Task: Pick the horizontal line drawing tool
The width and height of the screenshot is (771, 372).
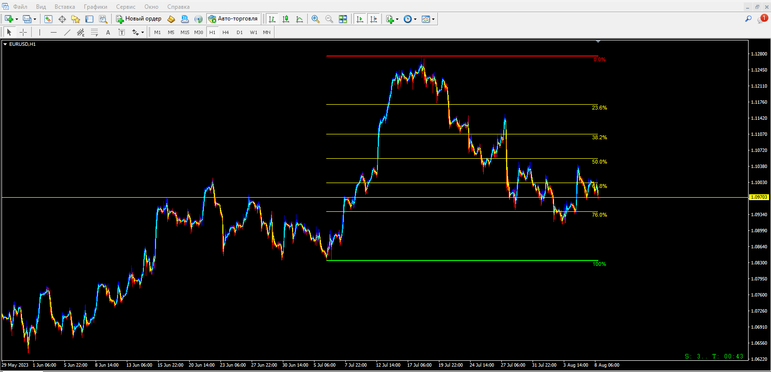Action: pos(54,32)
